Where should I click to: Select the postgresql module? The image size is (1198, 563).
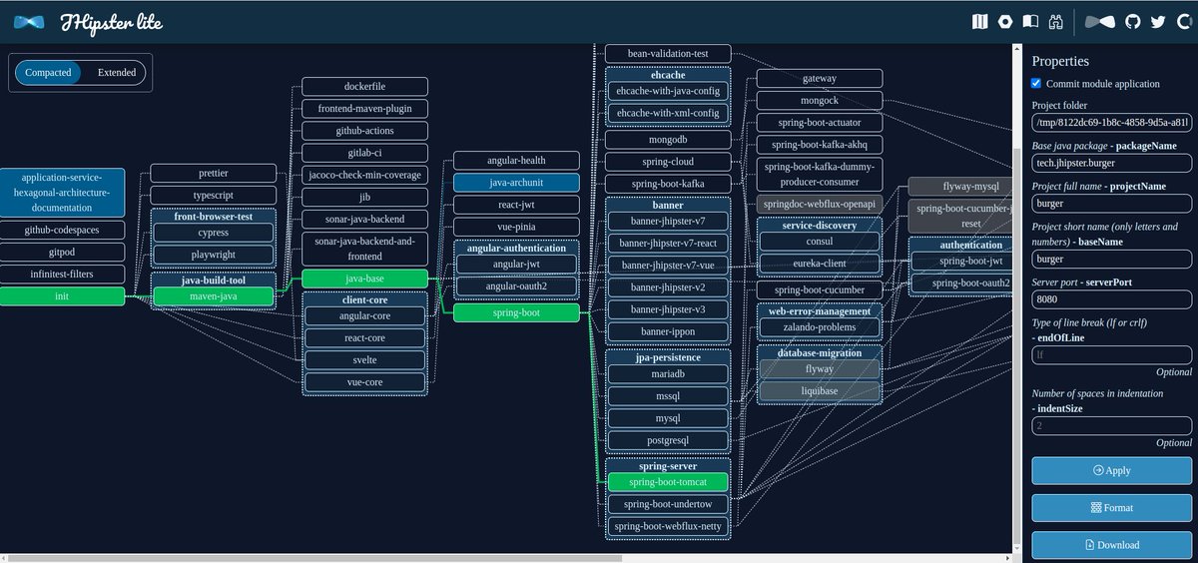click(x=668, y=440)
